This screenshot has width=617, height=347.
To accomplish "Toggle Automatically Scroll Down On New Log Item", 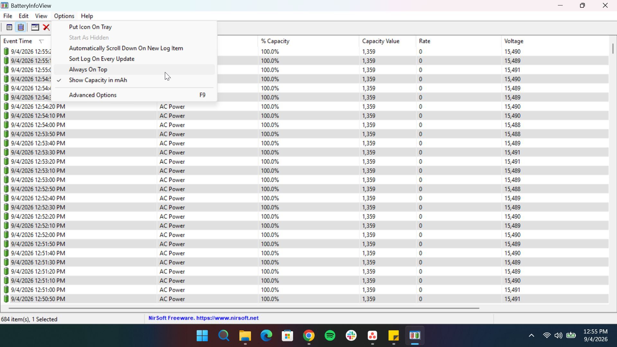I will (134, 48).
